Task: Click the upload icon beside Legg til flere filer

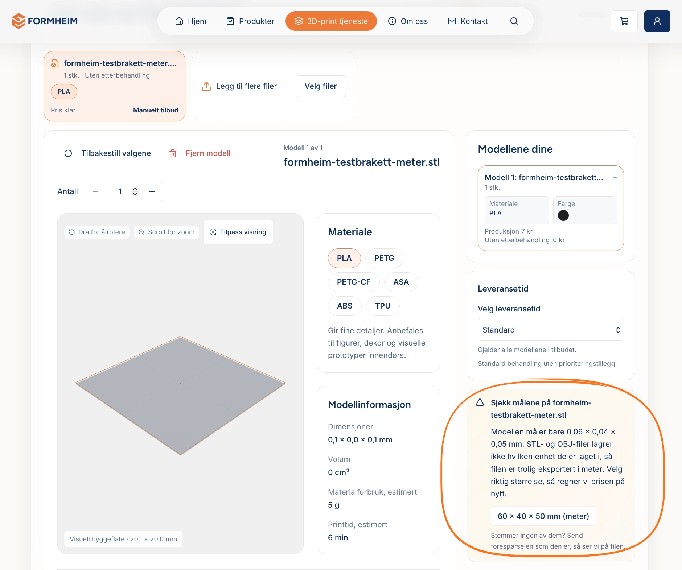Action: click(206, 86)
